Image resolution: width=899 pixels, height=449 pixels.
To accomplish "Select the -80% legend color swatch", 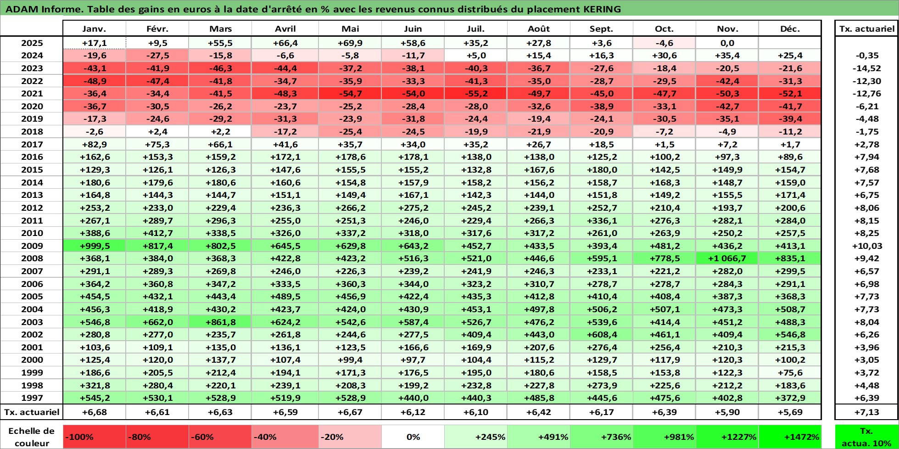I will [157, 437].
